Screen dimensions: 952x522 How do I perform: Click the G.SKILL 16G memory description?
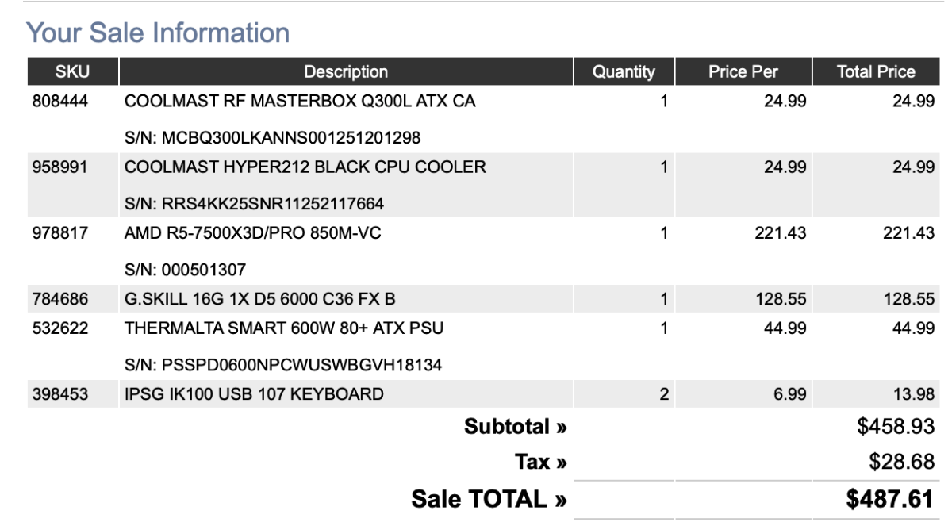(260, 299)
